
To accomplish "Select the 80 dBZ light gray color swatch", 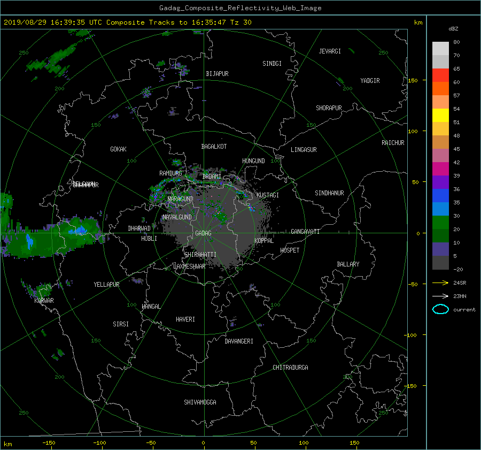I will coord(440,49).
